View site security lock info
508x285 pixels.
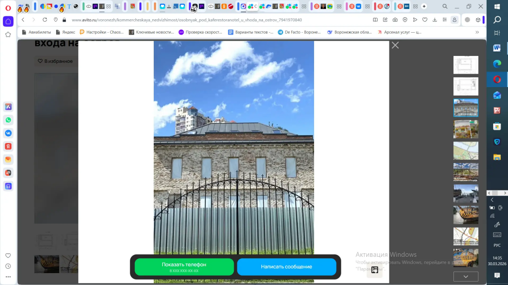coord(64,20)
